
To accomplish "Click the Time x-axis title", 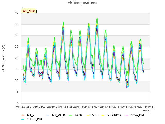I will coord(146,111).
